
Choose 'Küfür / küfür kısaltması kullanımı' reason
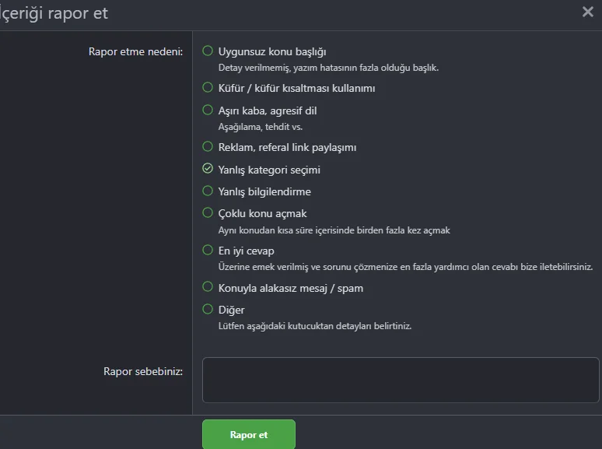coord(208,88)
